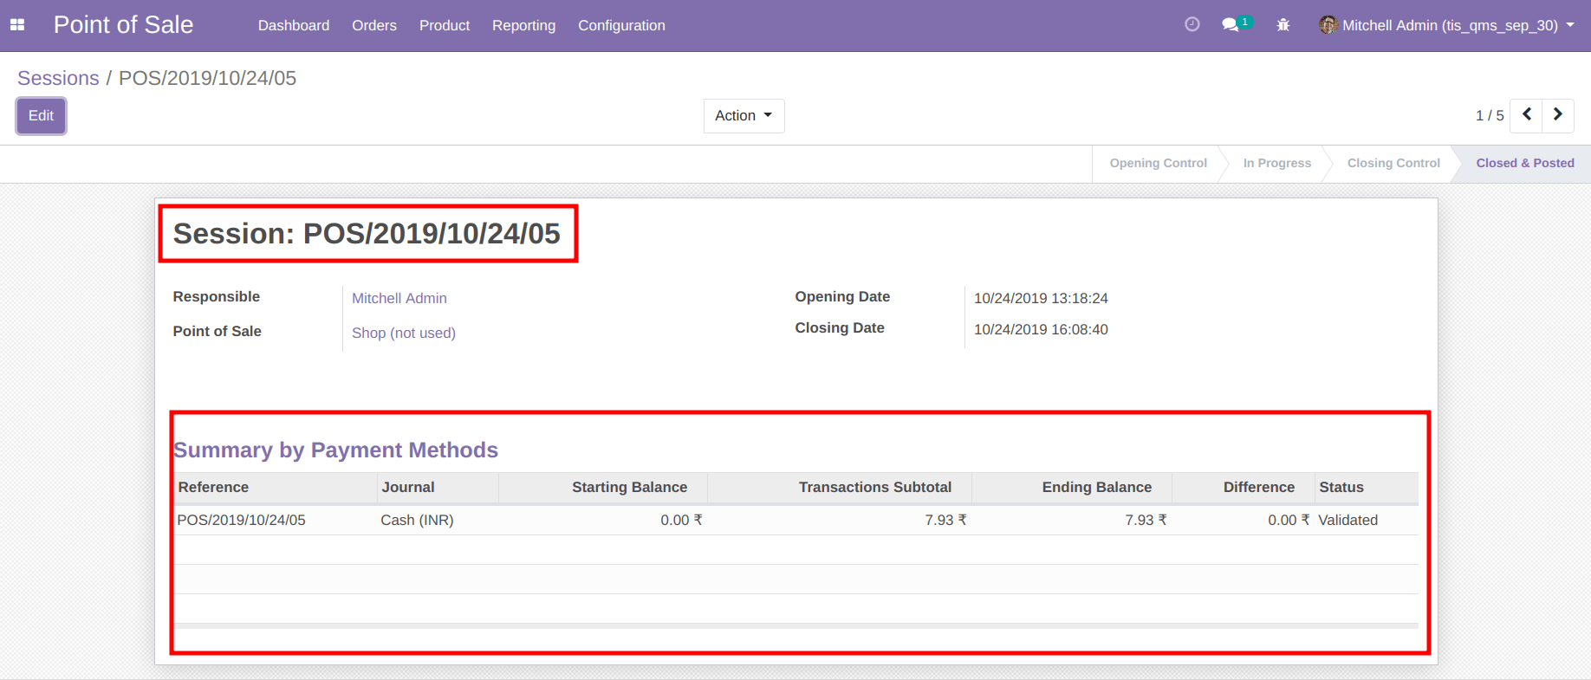Navigate to the Sessions breadcrumb

point(58,78)
